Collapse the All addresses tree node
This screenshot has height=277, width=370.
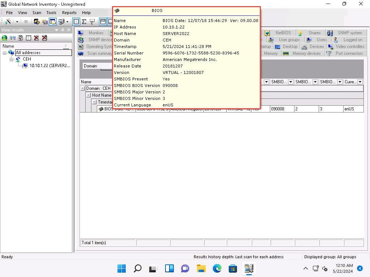pos(5,53)
